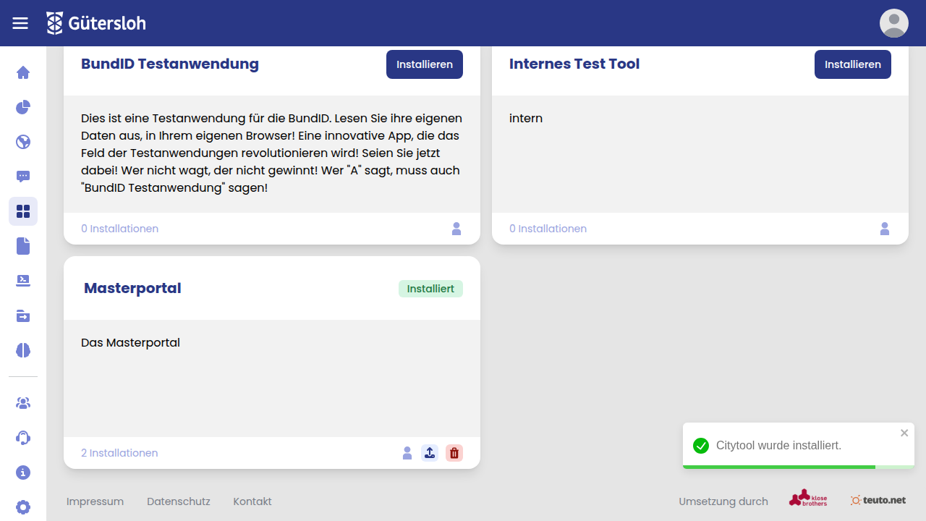The width and height of the screenshot is (926, 521).
Task: Open the brain icon in the sidebar
Action: [23, 350]
